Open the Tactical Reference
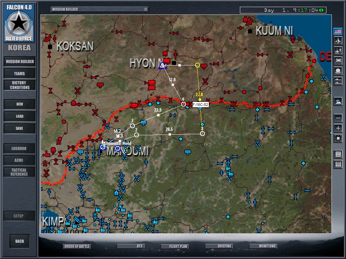 (19, 172)
